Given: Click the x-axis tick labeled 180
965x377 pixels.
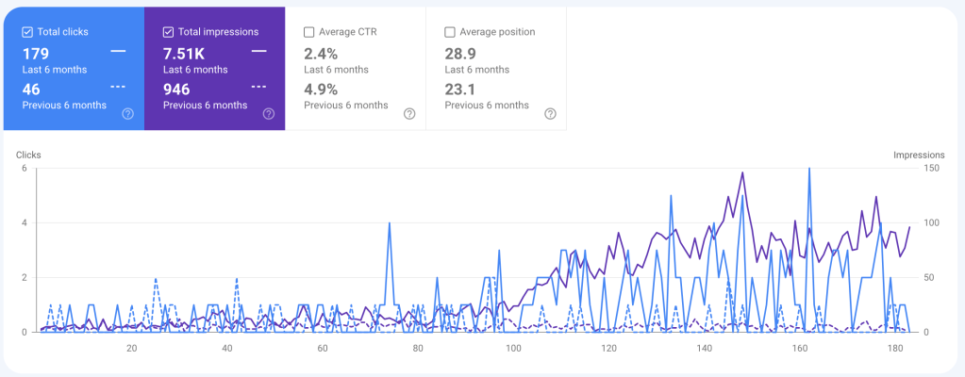Looking at the screenshot, I should coord(895,349).
